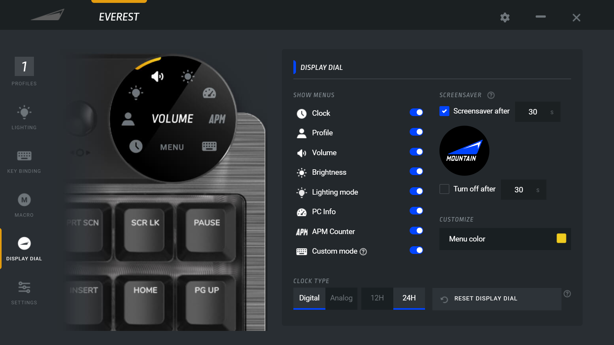The width and height of the screenshot is (614, 345).
Task: Disable the Clock menu toggle
Action: click(416, 112)
